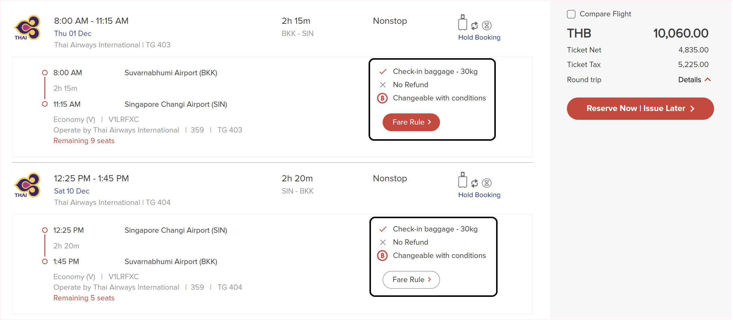Click Hold Booking on the BKK-SIN flight

tap(479, 37)
